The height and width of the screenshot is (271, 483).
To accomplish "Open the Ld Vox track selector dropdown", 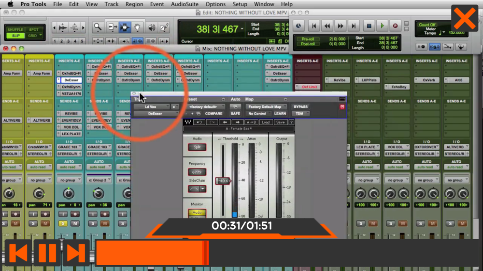I will pos(152,107).
